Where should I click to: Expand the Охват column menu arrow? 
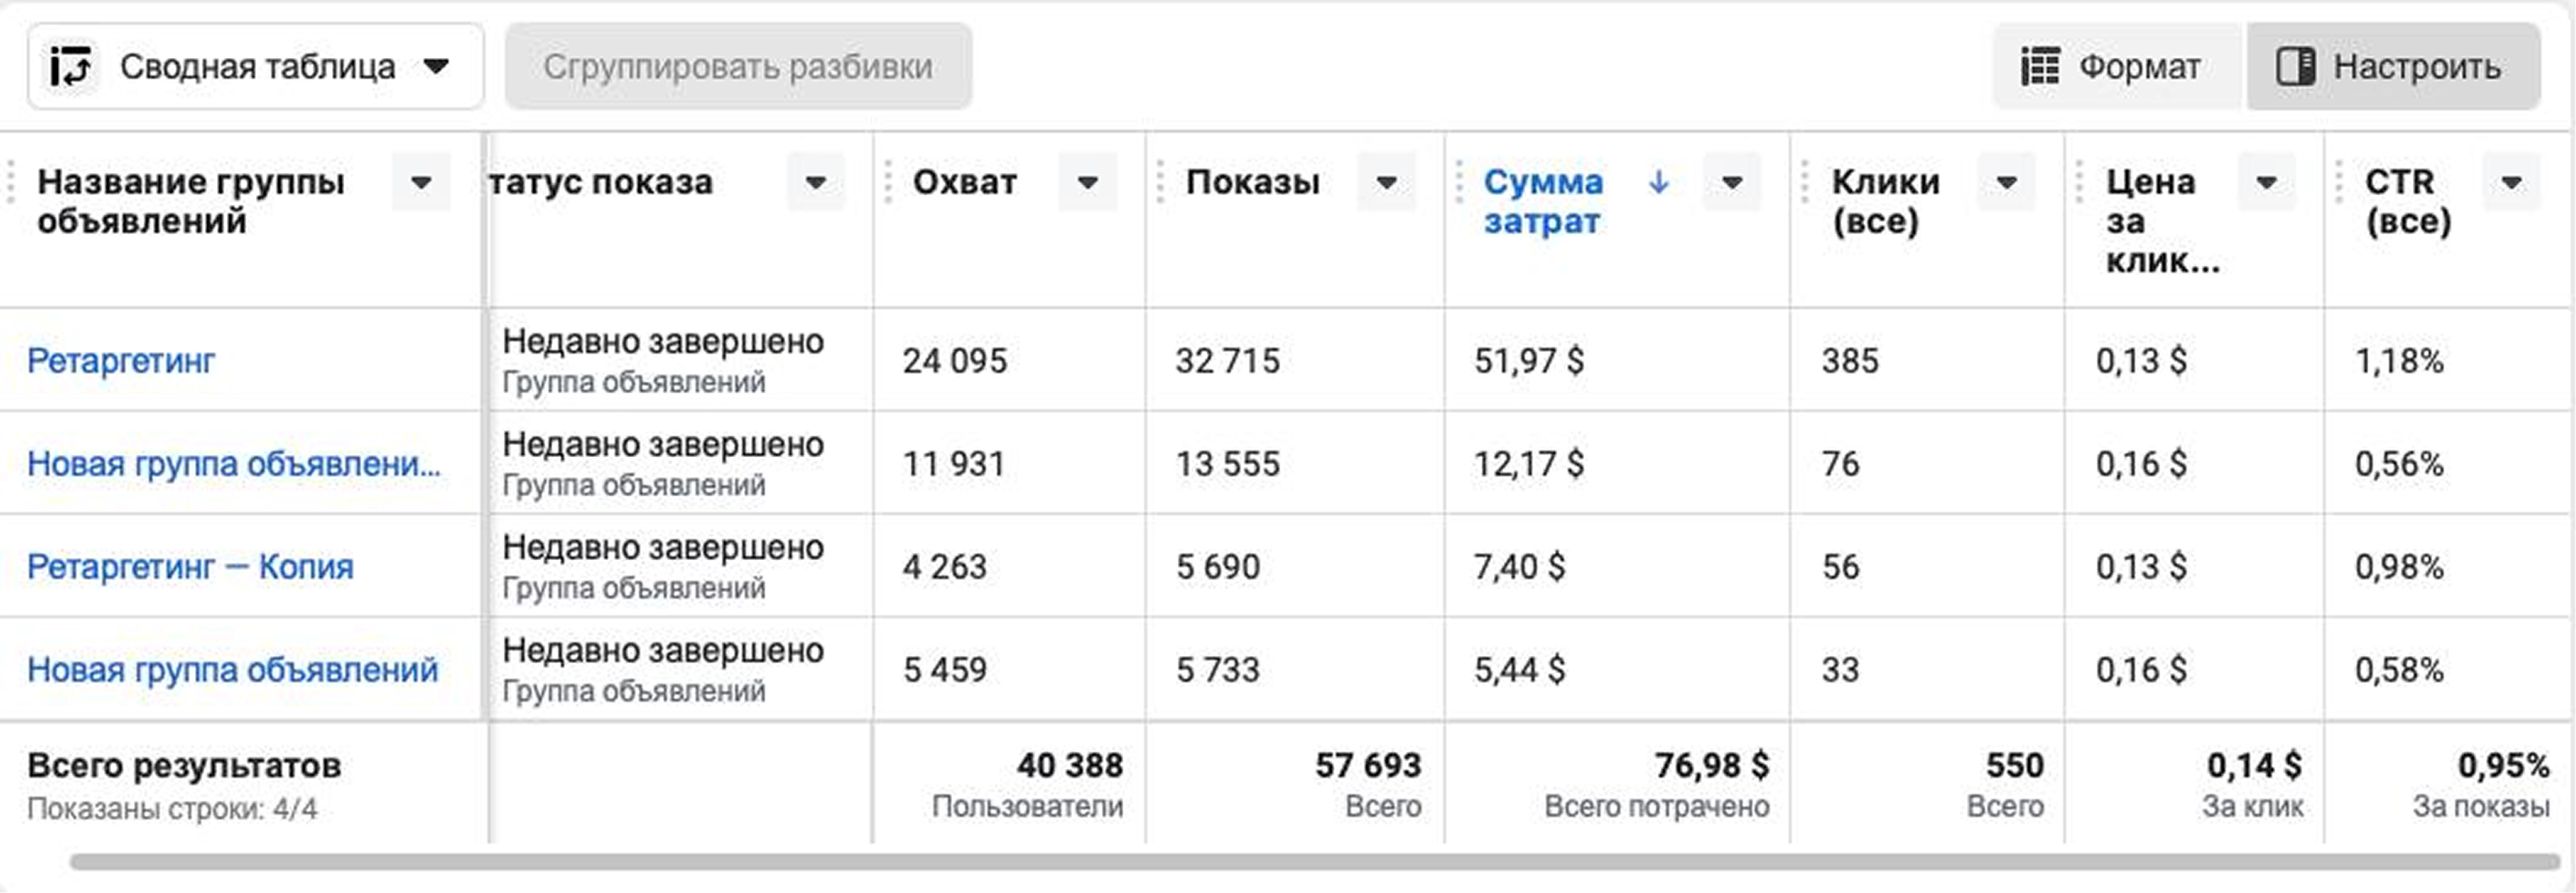click(x=1087, y=182)
